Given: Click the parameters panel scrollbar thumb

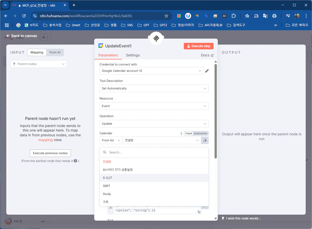Looking at the screenshot, I should click(216, 111).
